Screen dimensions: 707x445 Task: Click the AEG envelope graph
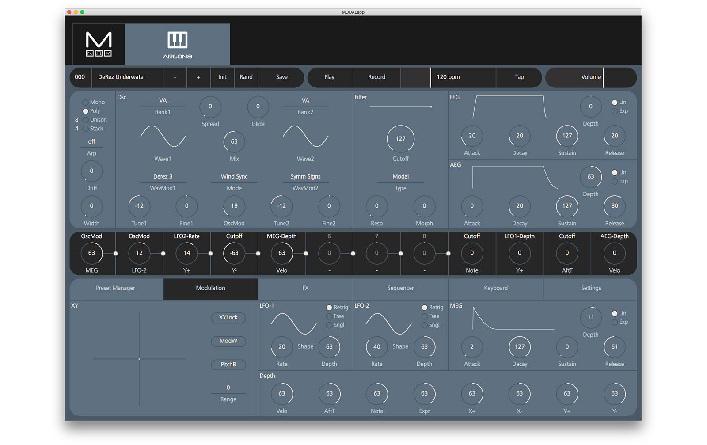(515, 177)
